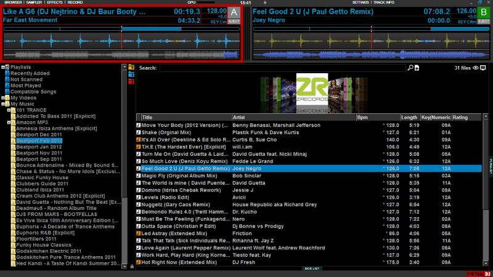Seek on deck A song position bar
Viewport: 493px width, 277px height.
click(x=121, y=29)
